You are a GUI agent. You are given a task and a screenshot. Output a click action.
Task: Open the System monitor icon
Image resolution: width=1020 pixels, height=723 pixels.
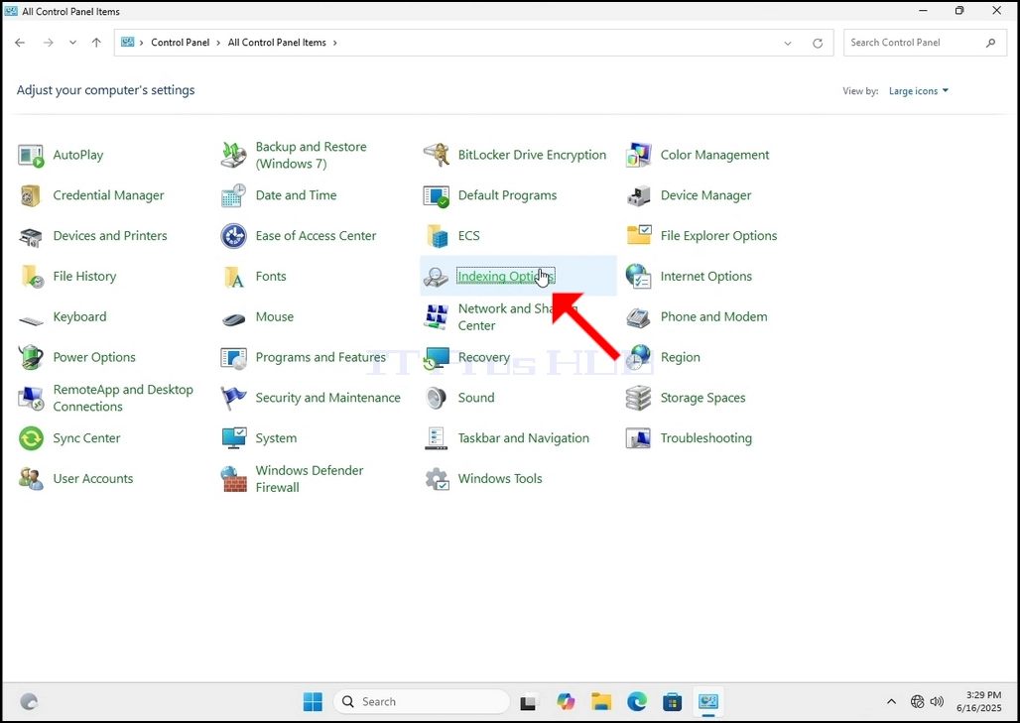pyautogui.click(x=233, y=438)
